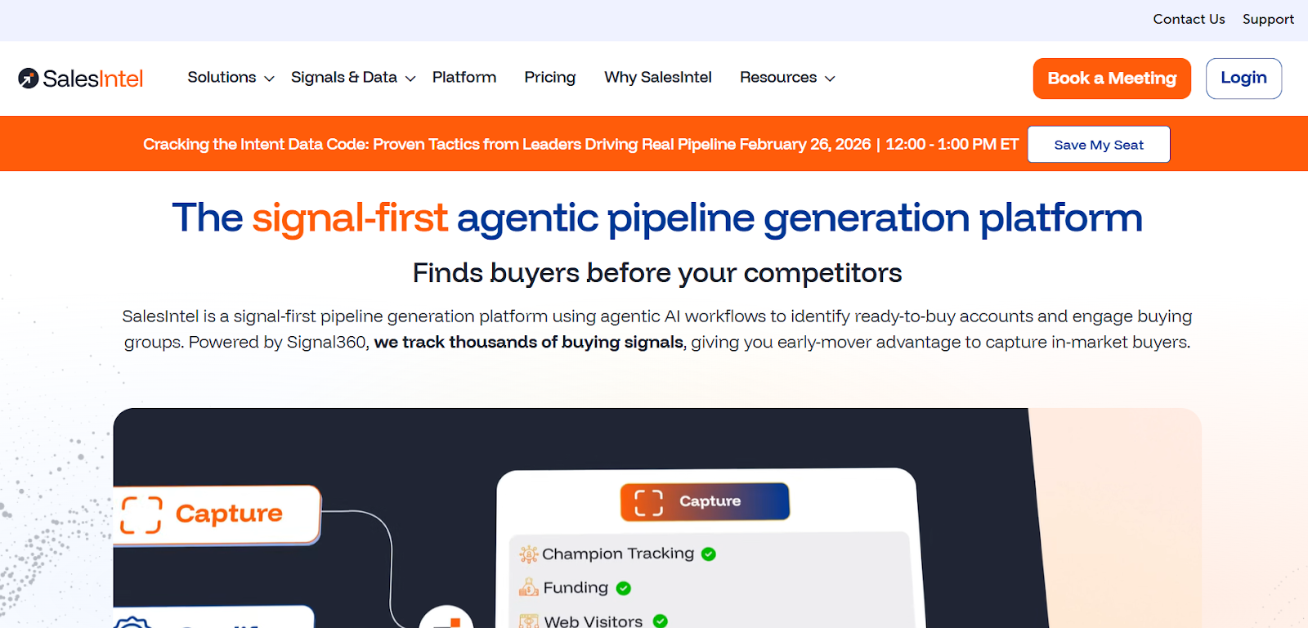Click Save My Seat in banner
The height and width of the screenshot is (628, 1308).
click(x=1099, y=145)
